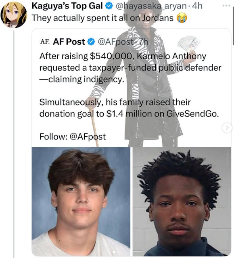Screen dimensions: 234x258
Task: Open the three-dot more options menu
Action: (x=226, y=6)
